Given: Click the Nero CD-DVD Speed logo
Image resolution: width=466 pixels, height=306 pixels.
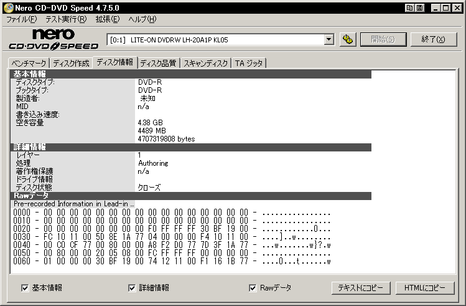Looking at the screenshot, I should coord(54,39).
